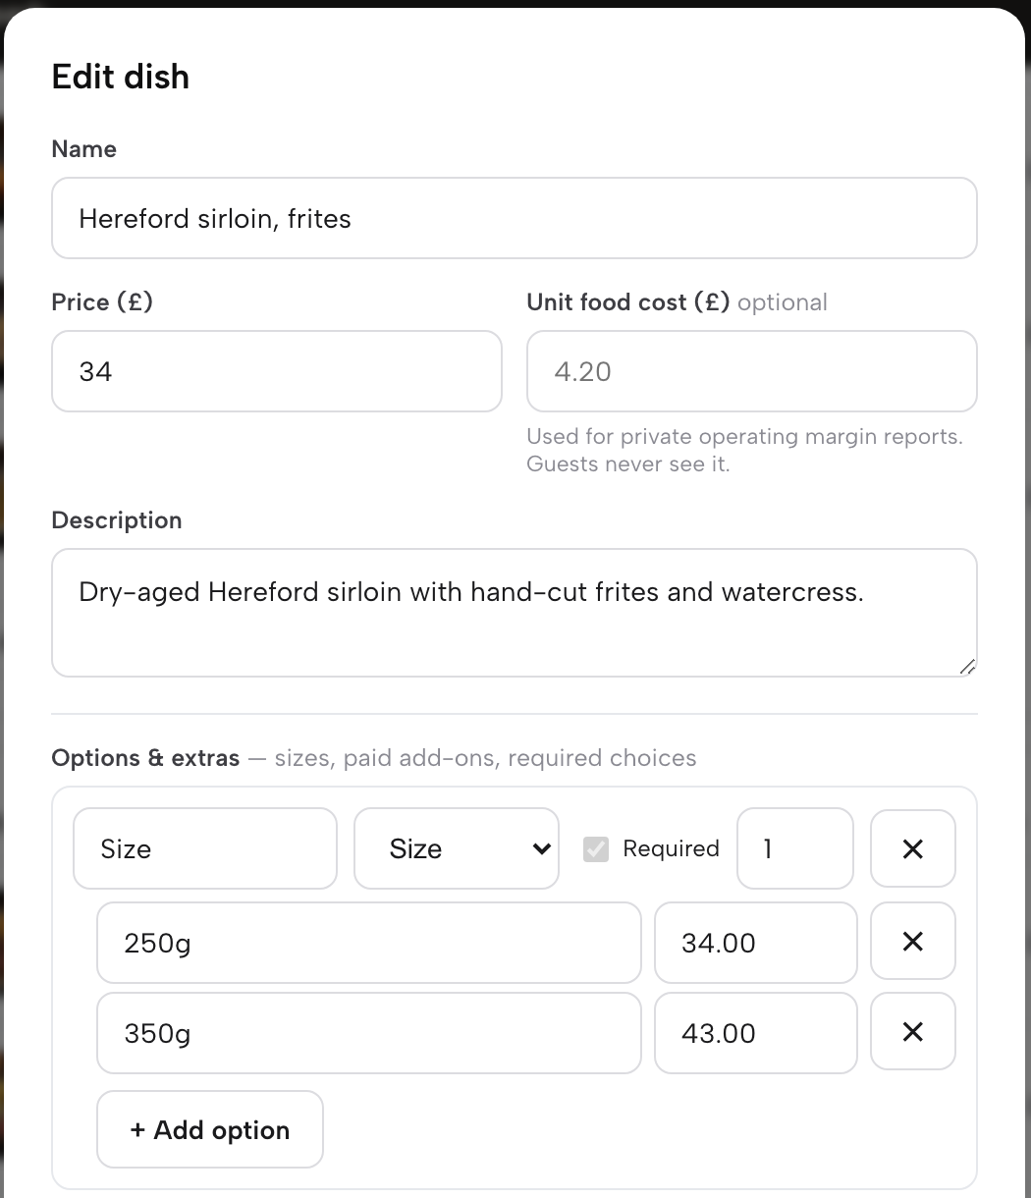
Task: Click the Price (£) label
Action: (102, 302)
